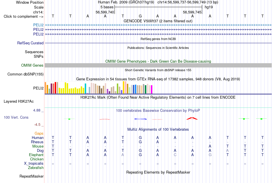Select the OMIM Genes track label
The width and height of the screenshot is (272, 183).
pyautogui.click(x=32, y=65)
